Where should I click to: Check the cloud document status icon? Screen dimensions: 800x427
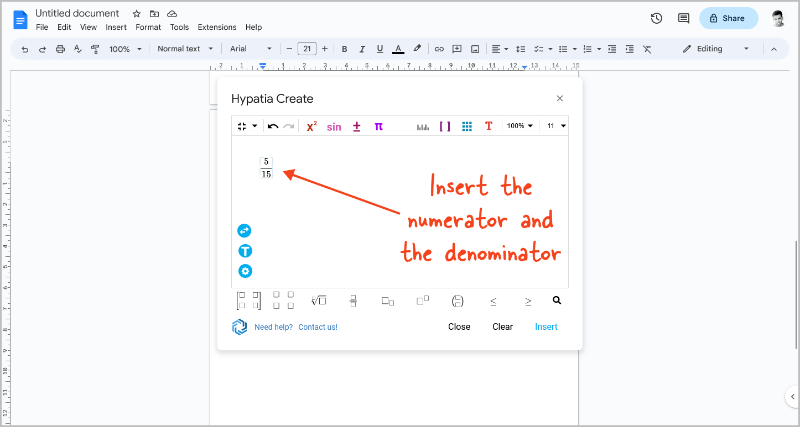pos(172,14)
